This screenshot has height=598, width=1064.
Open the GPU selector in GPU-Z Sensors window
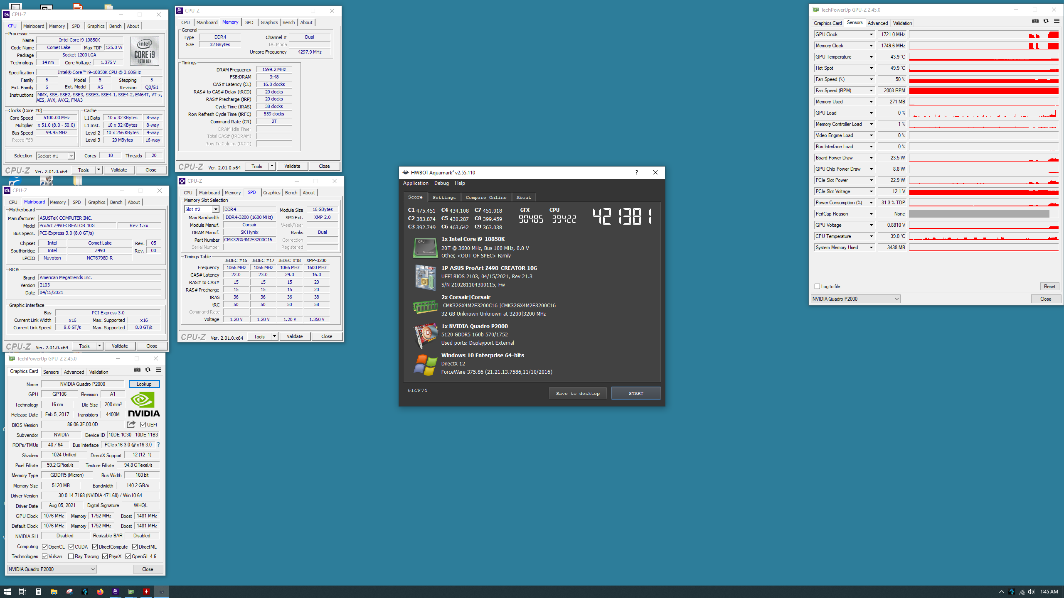[x=855, y=299]
